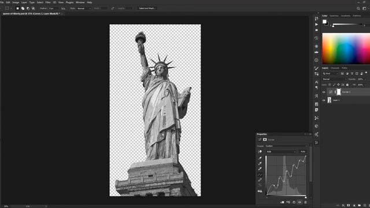Open the layer Fill dropdown
This screenshot has height=208, width=370.
tap(361, 85)
